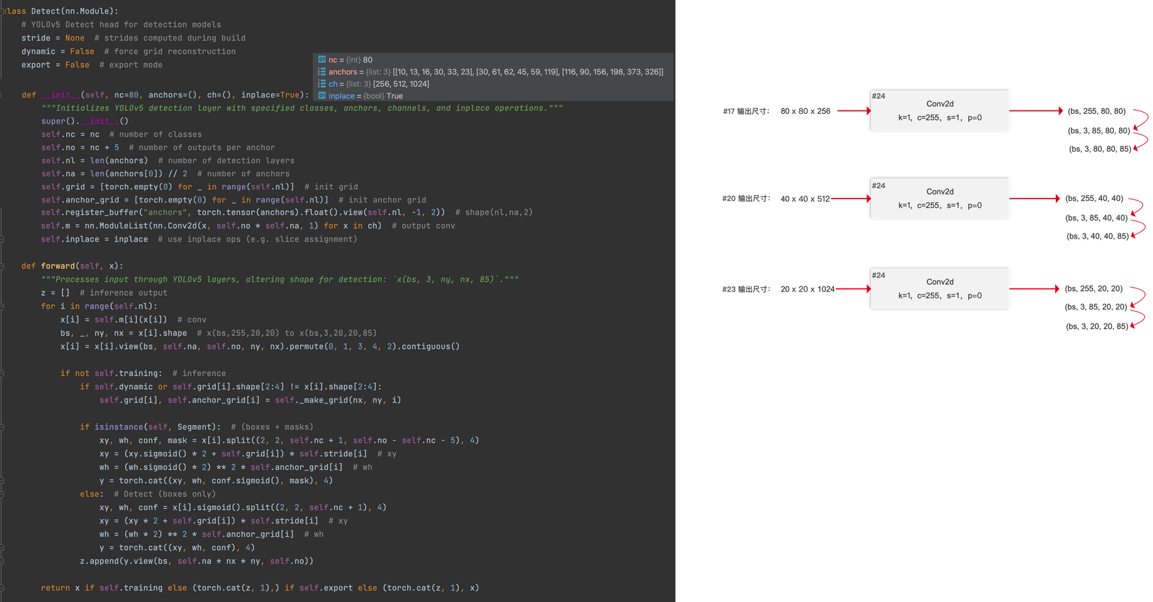Click '(bs, 3, 85, 40, 40)' shape text
1153x602 pixels.
click(1096, 218)
